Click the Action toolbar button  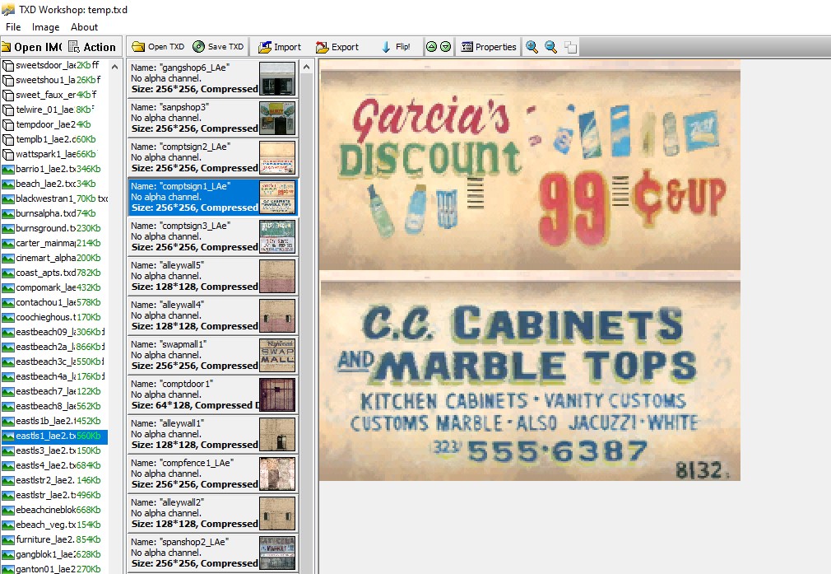(x=93, y=47)
